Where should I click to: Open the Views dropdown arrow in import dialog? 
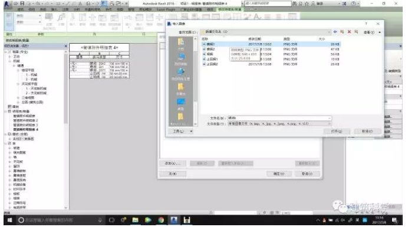[x=380, y=32]
